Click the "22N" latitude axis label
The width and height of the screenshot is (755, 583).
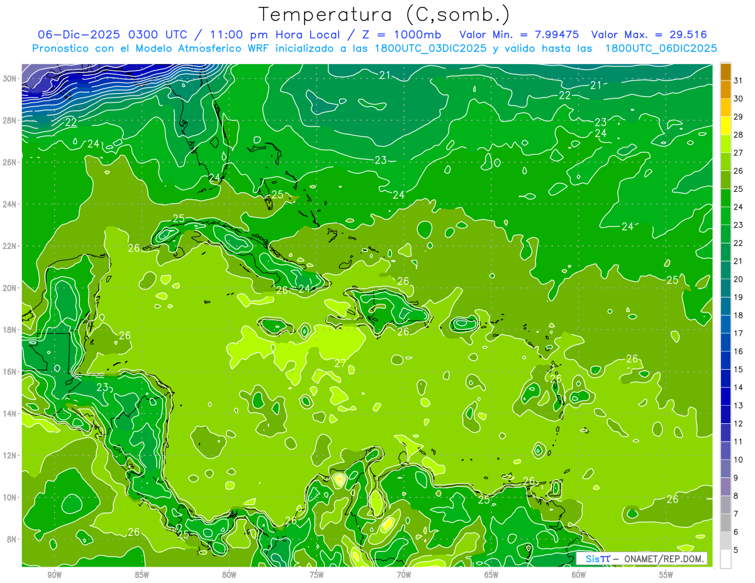tap(10, 246)
